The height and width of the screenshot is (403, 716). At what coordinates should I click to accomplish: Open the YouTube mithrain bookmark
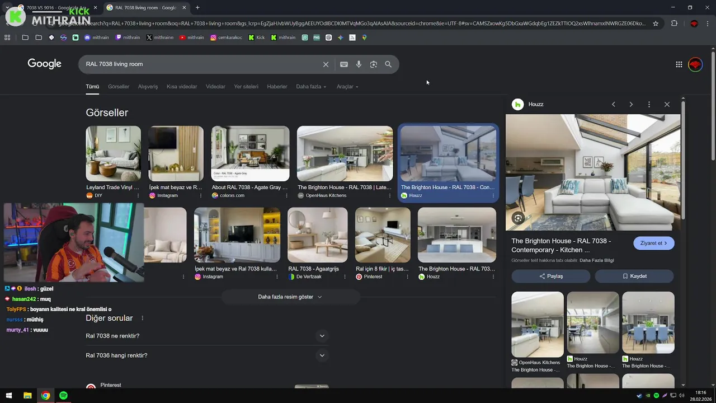[x=192, y=38]
